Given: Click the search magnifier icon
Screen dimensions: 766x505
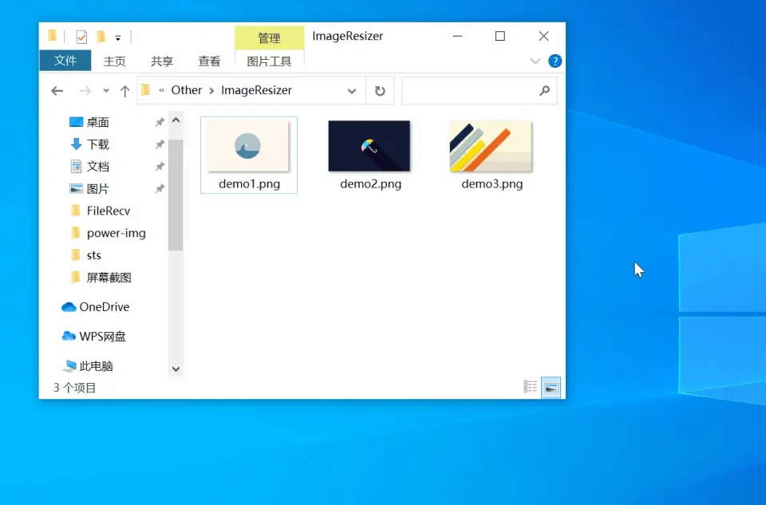Looking at the screenshot, I should coord(544,91).
